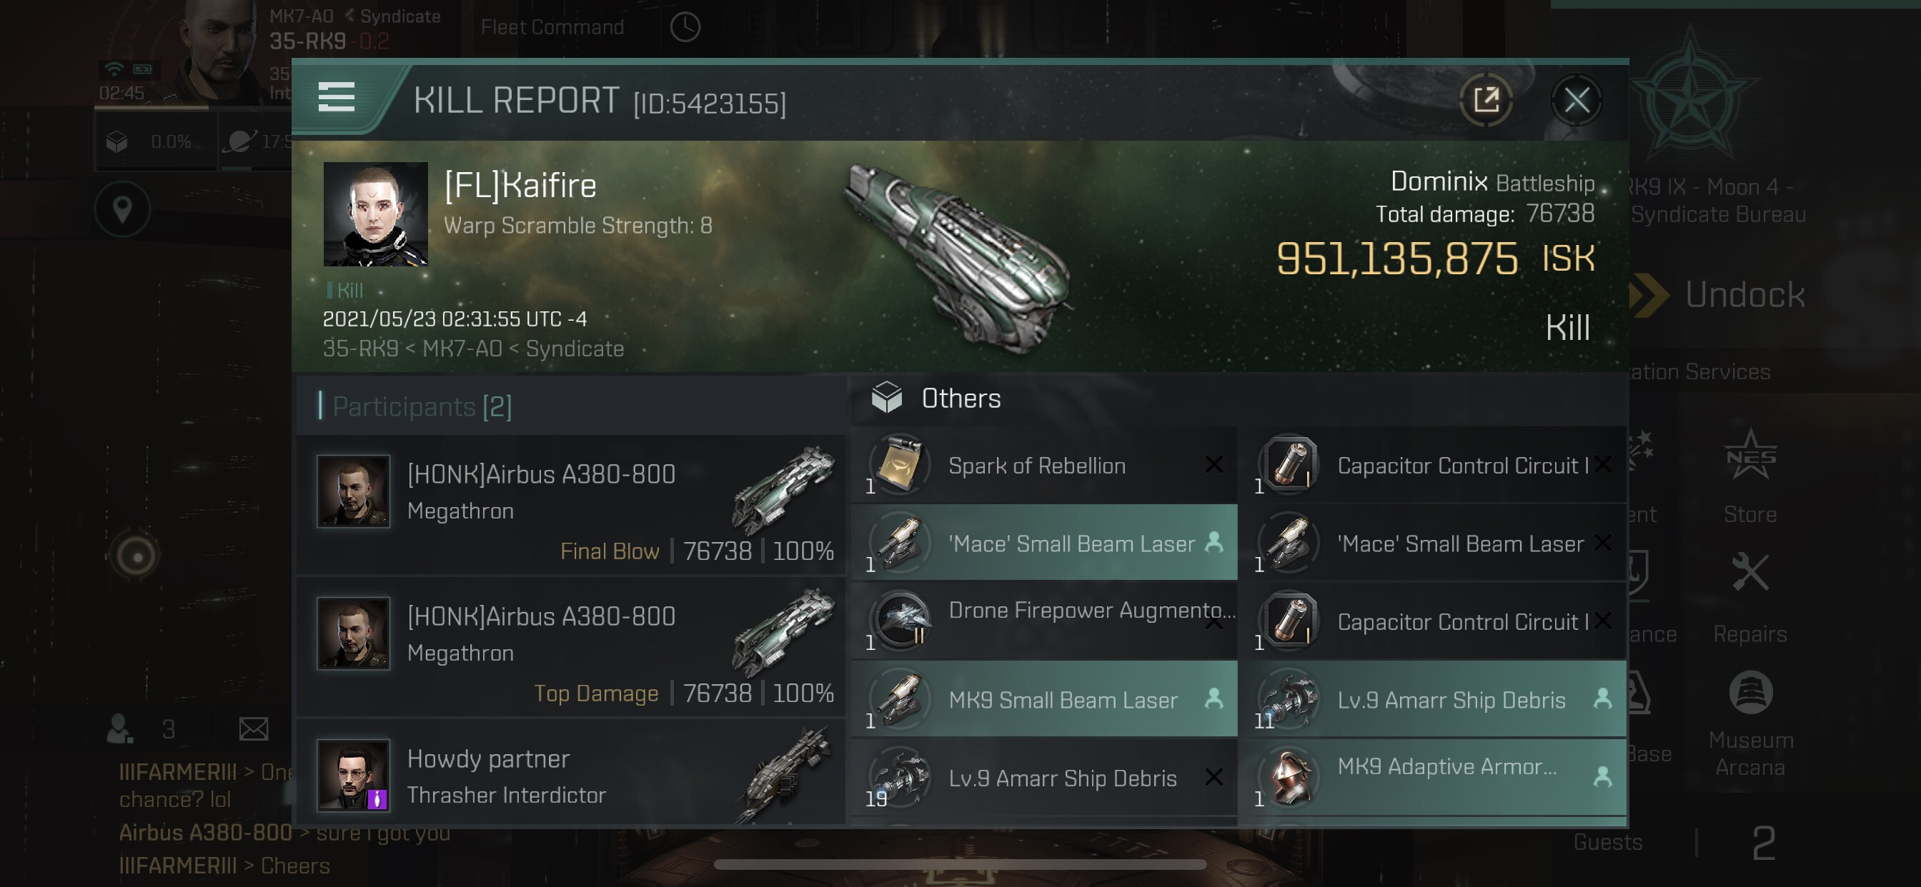Open the Museum Arcana icon
This screenshot has height=887, width=1921.
coord(1749,695)
